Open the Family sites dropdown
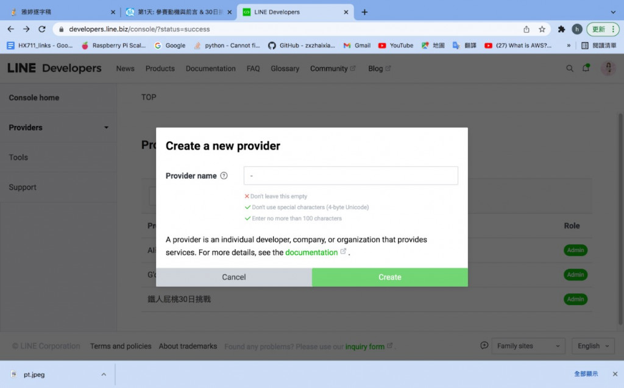Viewport: 624px width, 388px height. coord(528,346)
